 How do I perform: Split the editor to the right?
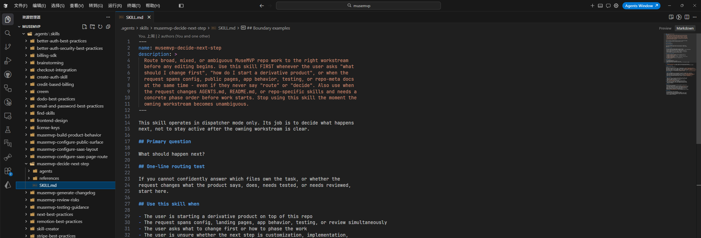point(687,17)
